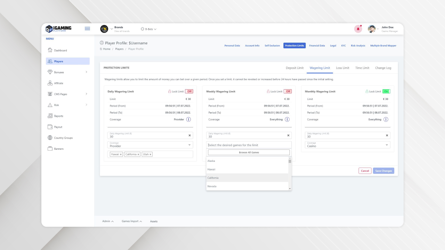The height and width of the screenshot is (250, 445).
Task: Click the Bonuses diamond icon
Action: pos(50,72)
